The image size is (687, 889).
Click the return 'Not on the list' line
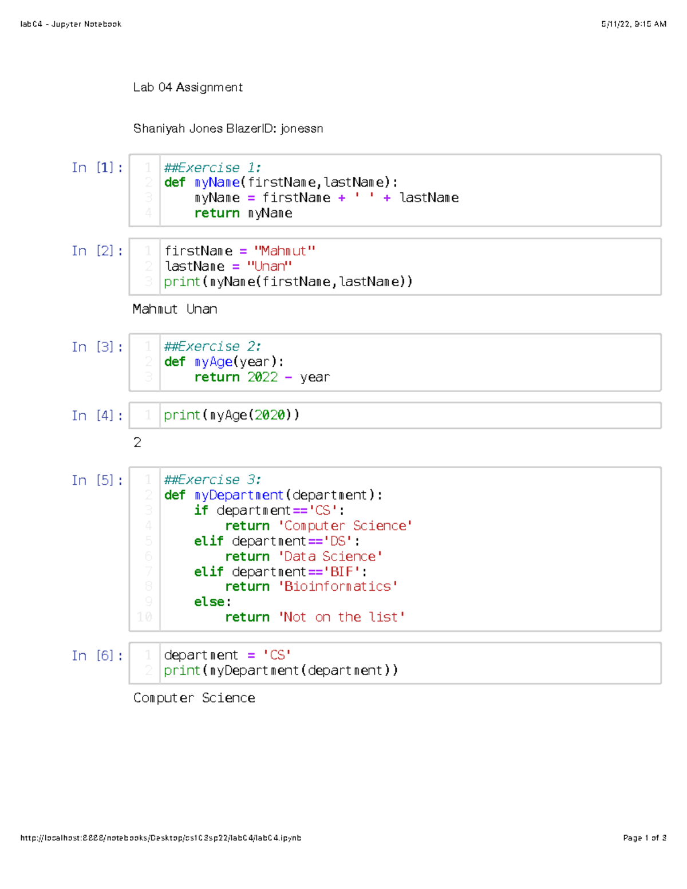314,617
